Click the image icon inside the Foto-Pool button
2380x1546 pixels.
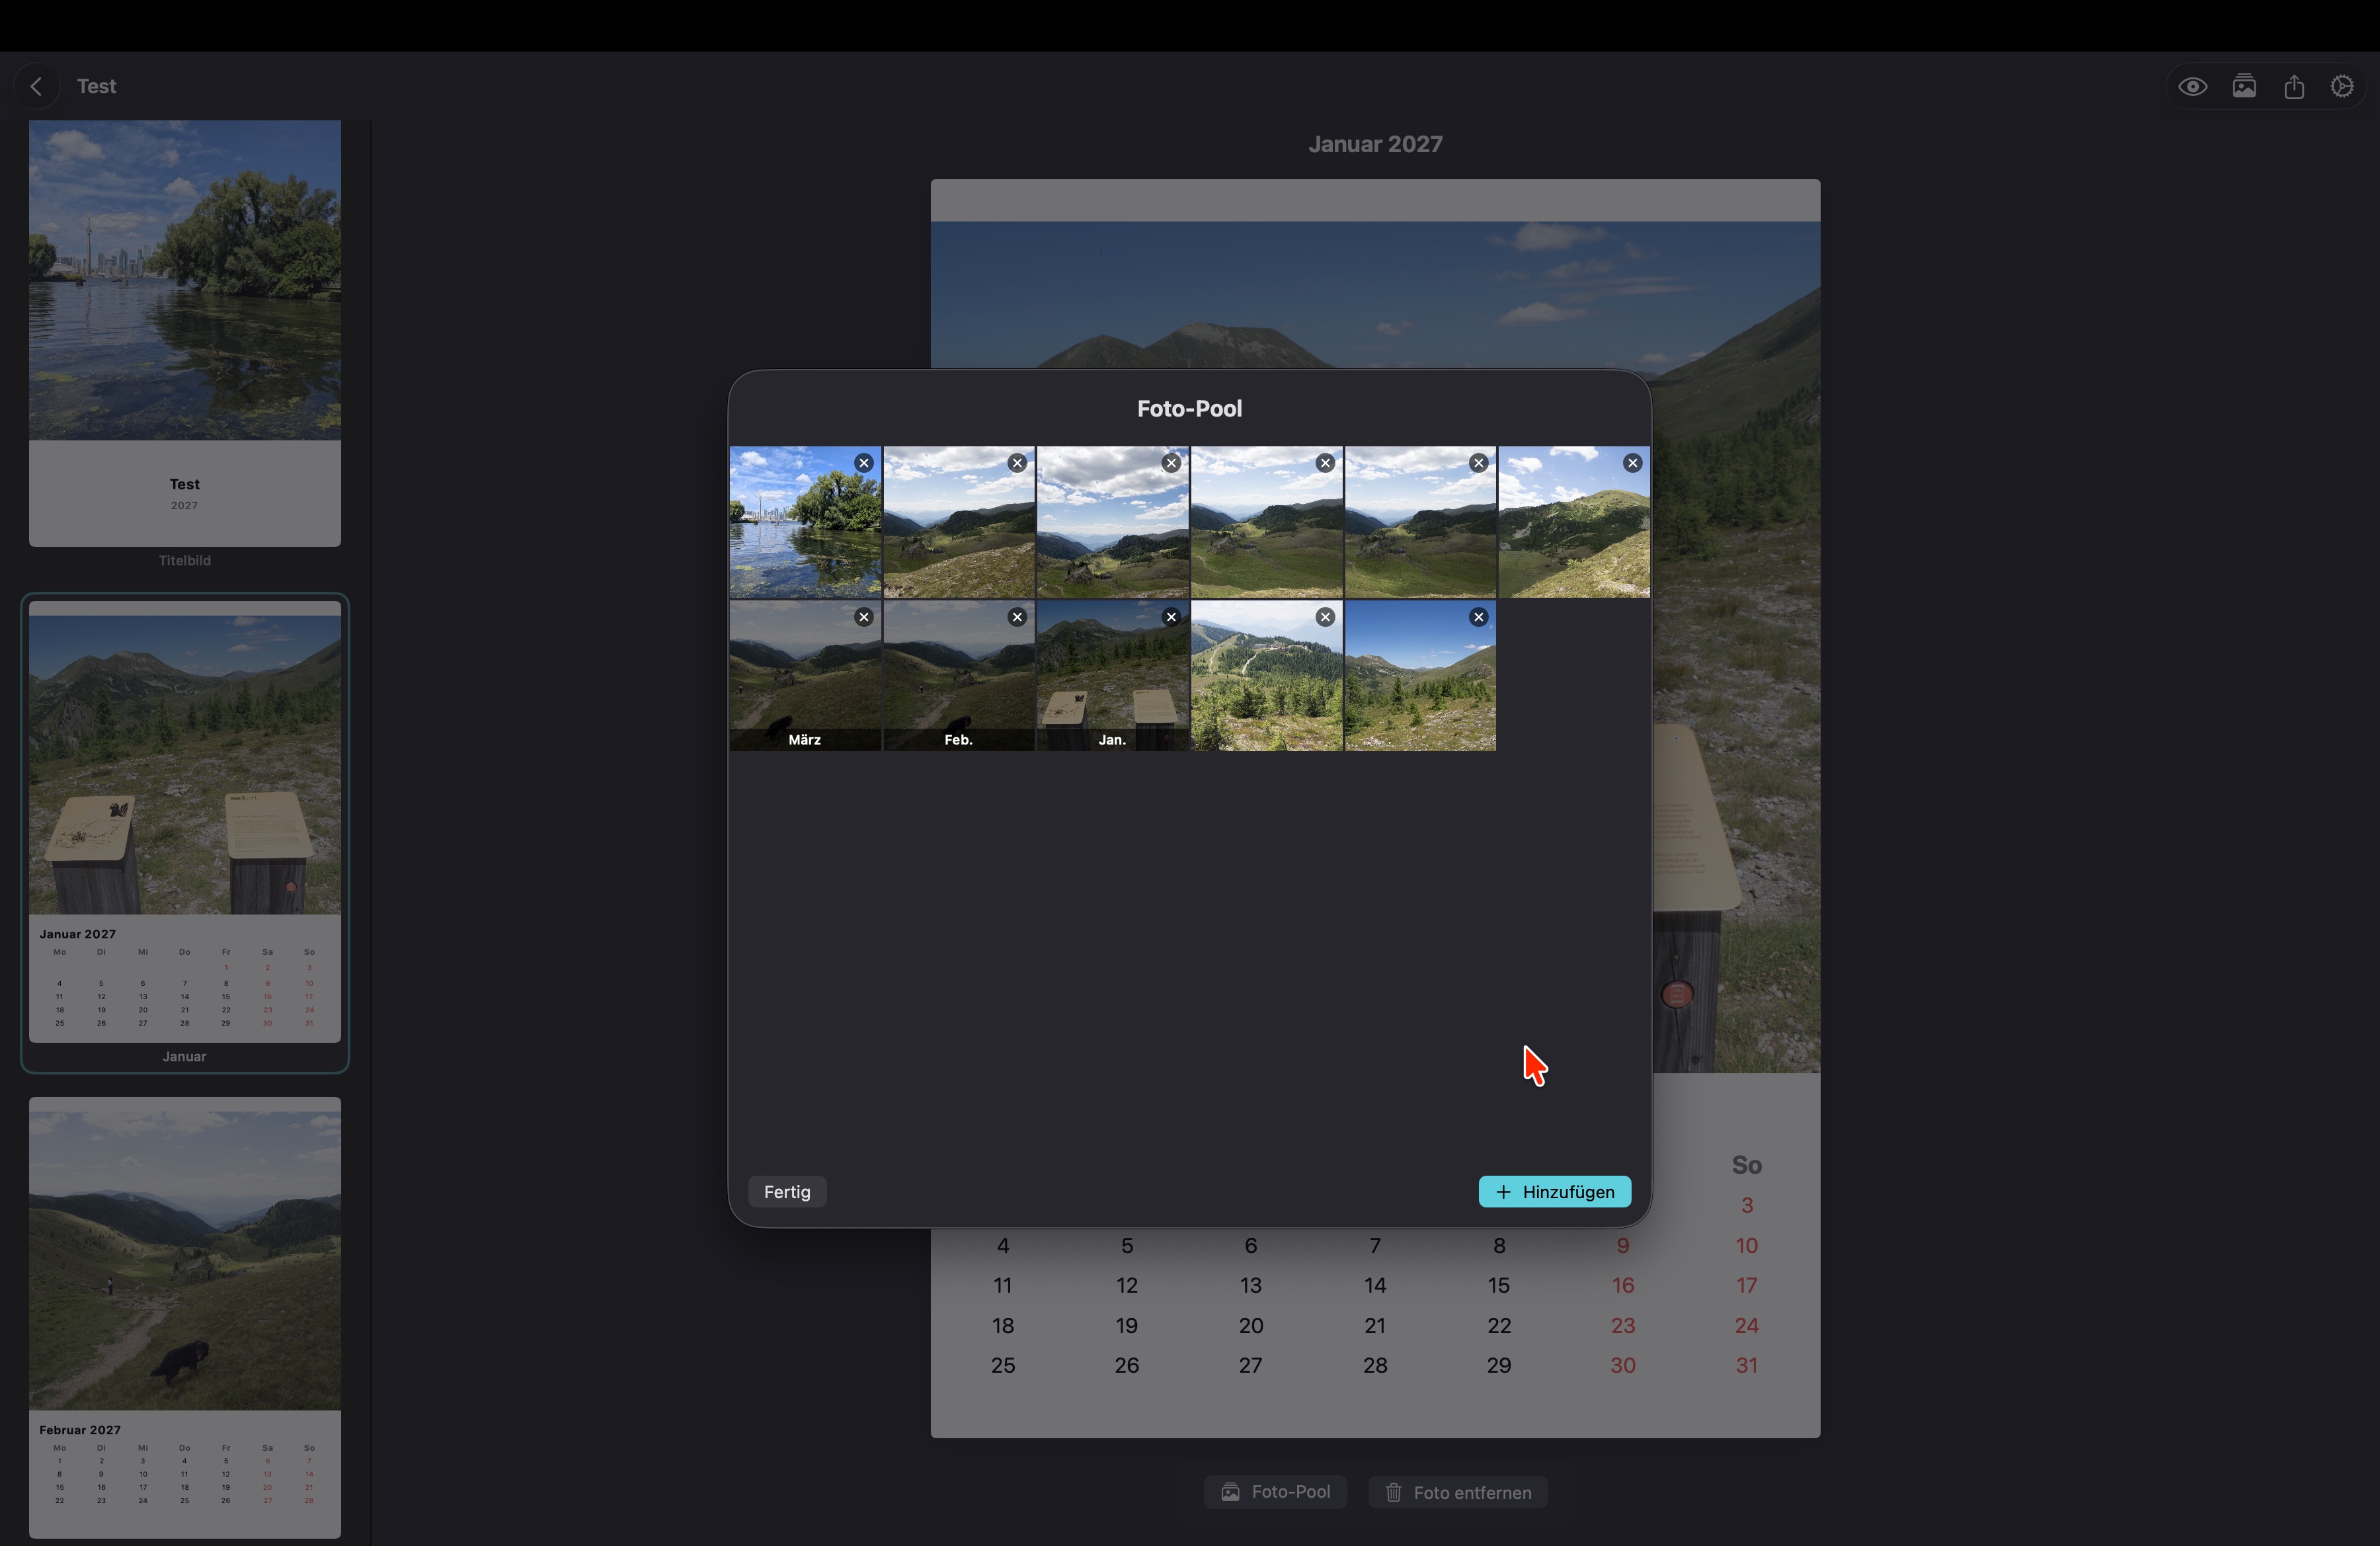tap(1230, 1492)
